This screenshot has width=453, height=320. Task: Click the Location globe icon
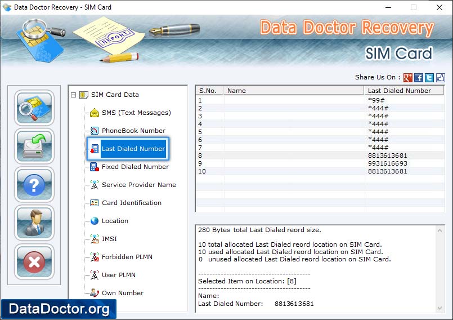[x=95, y=221]
